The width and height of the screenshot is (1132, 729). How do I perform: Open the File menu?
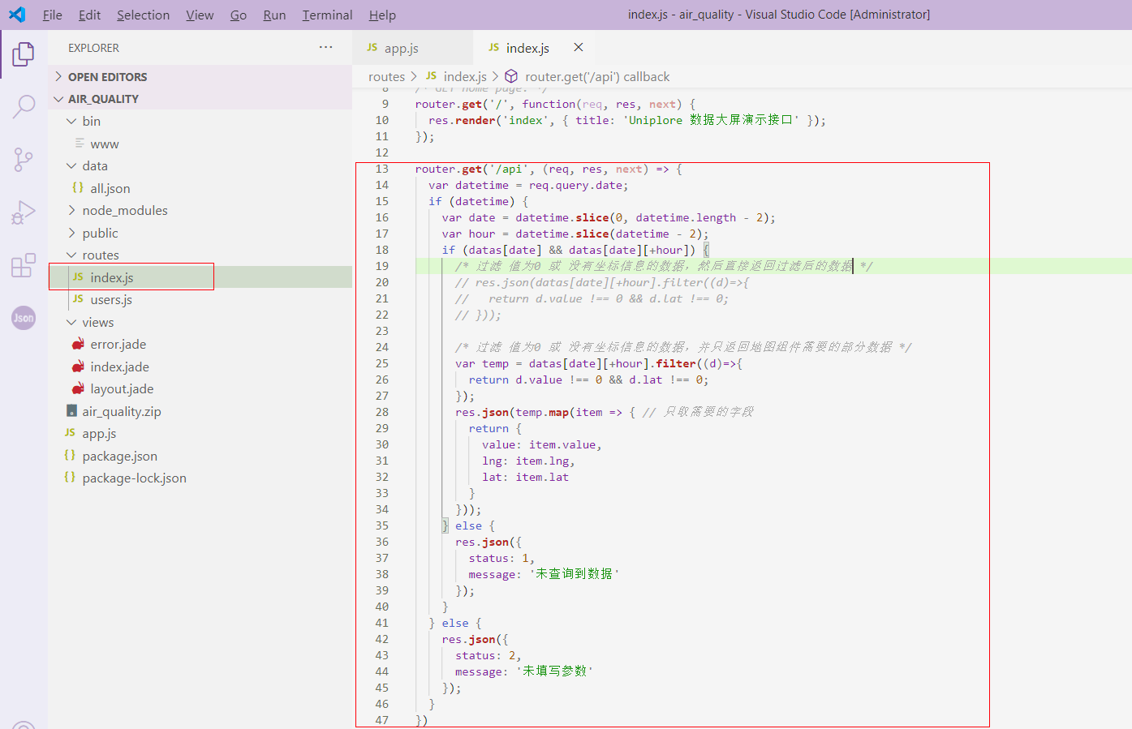[53, 15]
